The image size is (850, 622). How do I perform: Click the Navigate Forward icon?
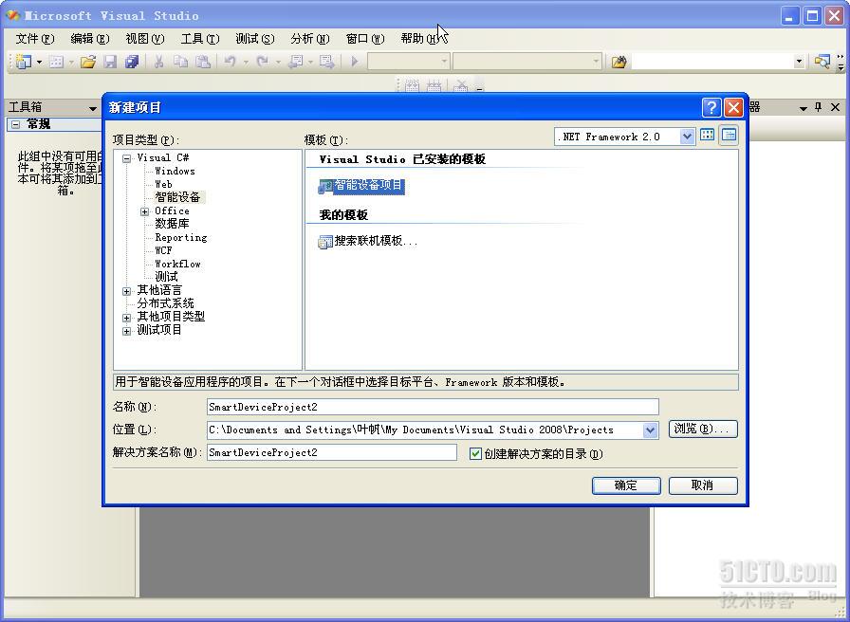(x=327, y=62)
